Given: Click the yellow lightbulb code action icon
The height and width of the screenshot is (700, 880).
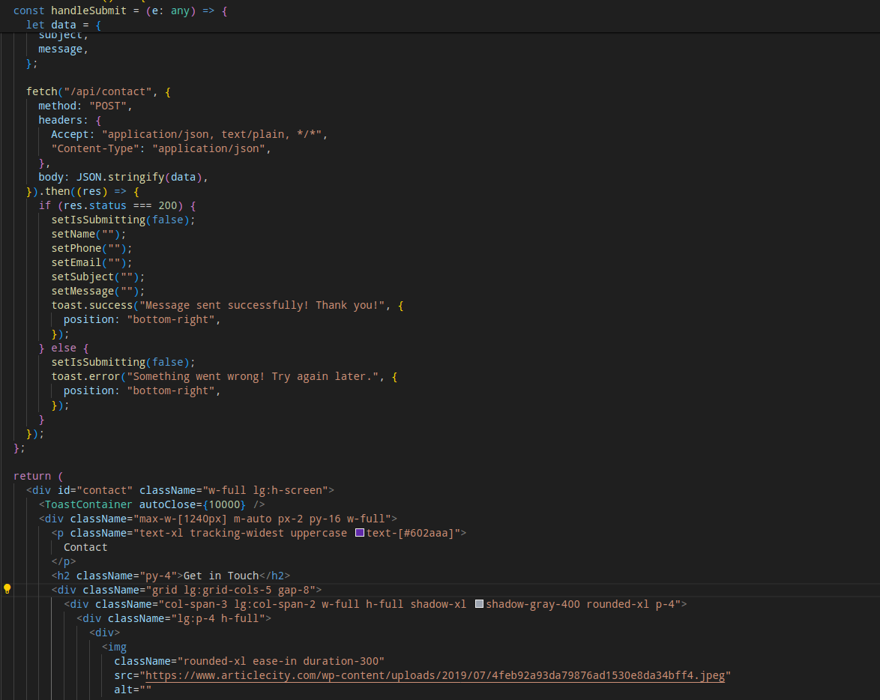Looking at the screenshot, I should coord(7,589).
